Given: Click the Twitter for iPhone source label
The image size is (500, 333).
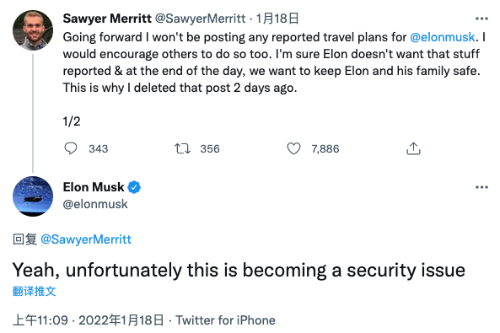Looking at the screenshot, I should click(x=225, y=320).
